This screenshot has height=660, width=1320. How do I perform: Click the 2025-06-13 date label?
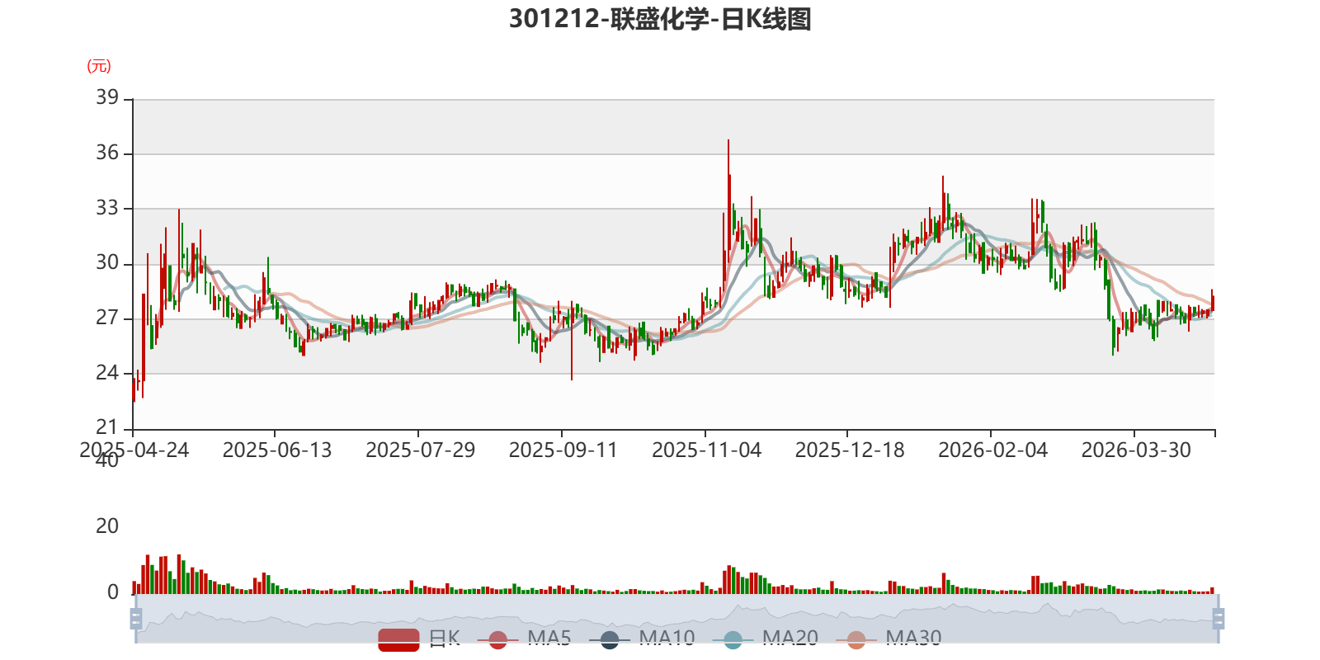coord(277,450)
